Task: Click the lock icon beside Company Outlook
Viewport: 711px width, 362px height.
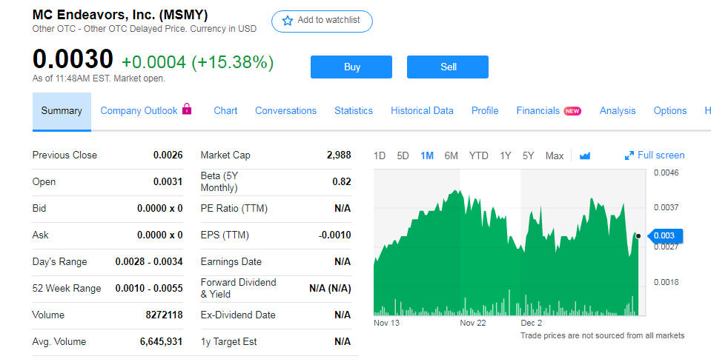Action: click(187, 109)
